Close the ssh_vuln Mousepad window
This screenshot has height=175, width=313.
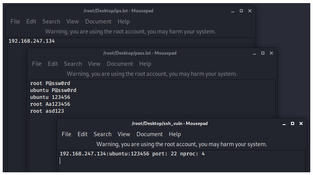[x=301, y=123]
